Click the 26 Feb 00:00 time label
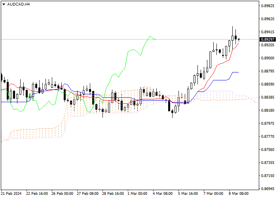The width and height of the screenshot is (277, 198). (x=63, y=194)
